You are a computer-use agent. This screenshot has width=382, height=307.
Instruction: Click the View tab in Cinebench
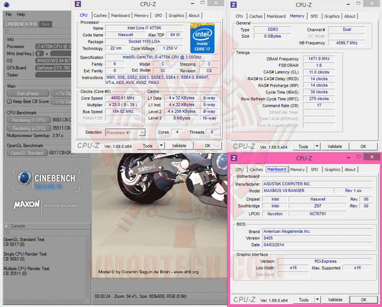(45, 24)
